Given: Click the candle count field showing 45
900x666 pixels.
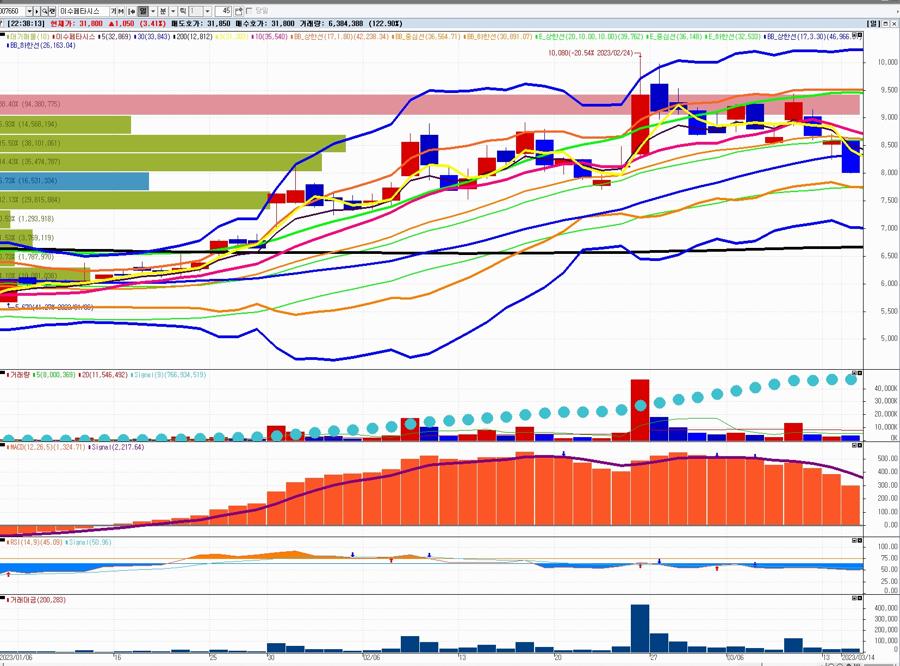Looking at the screenshot, I should [223, 11].
